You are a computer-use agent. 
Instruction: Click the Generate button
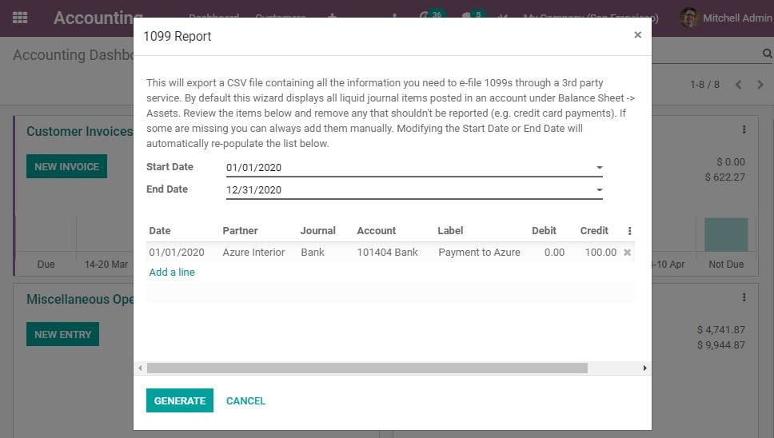(x=179, y=400)
